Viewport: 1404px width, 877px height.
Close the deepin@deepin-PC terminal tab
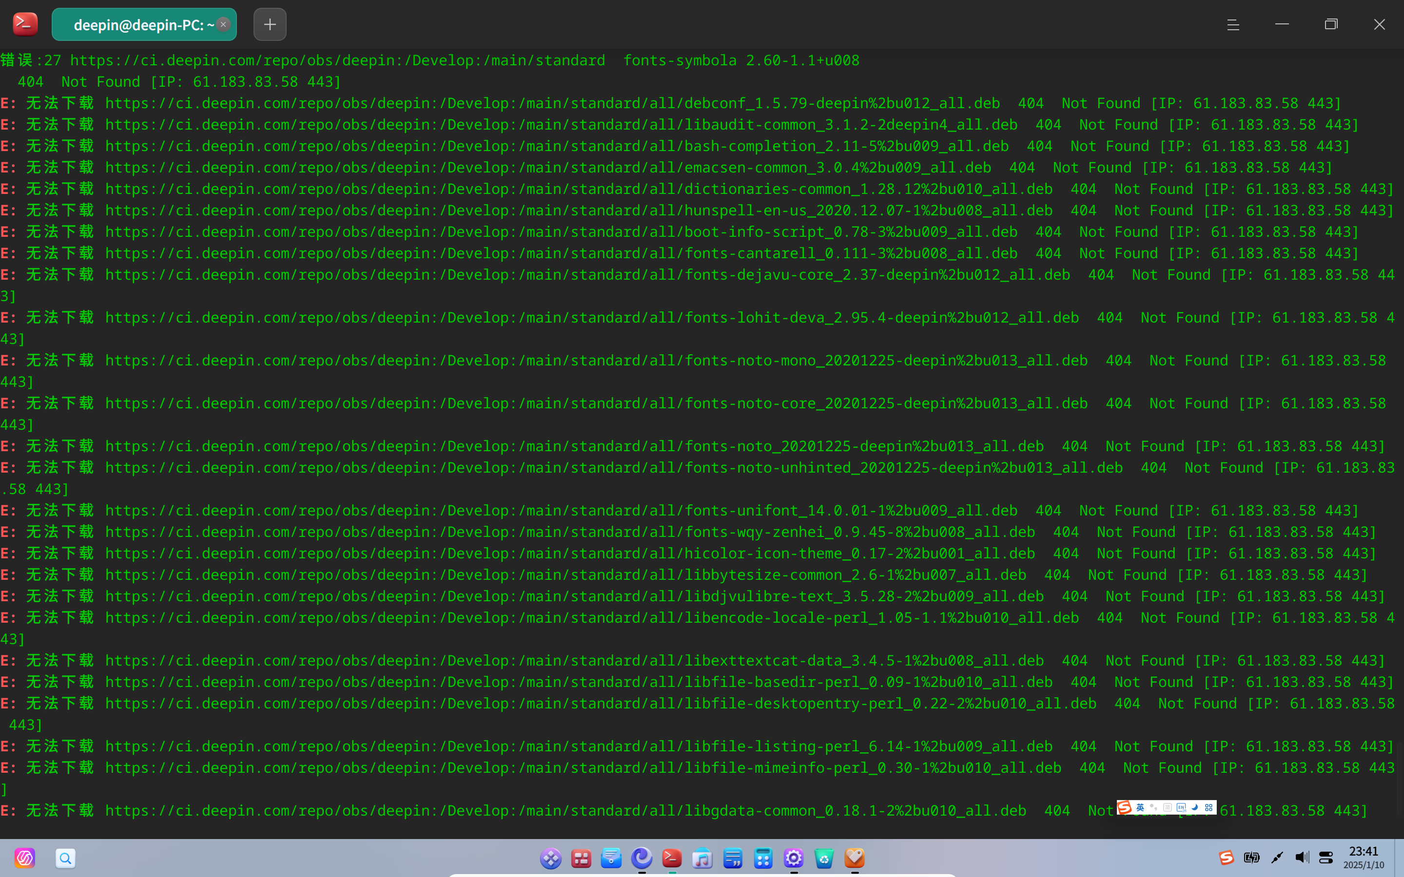[223, 24]
